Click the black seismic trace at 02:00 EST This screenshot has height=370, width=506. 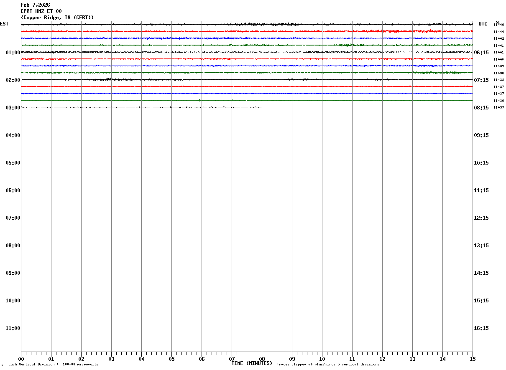247,80
